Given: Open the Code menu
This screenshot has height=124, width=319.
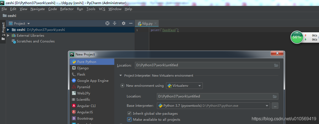Looking at the screenshot, I should pyautogui.click(x=52, y=9).
